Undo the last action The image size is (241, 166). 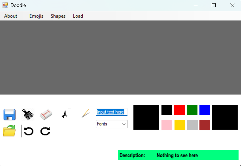(x=28, y=131)
